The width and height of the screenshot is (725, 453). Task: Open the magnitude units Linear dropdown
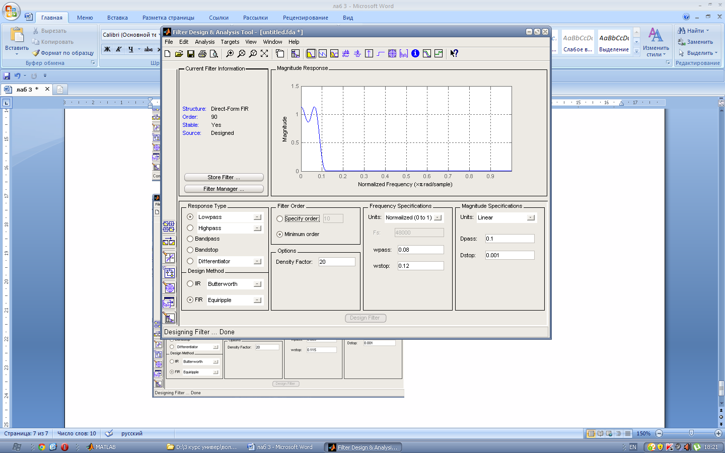point(531,217)
